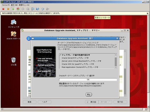Image resolution: width=150 pixels, height=112 pixels.
Task: Take a snapshot with the camera icon
Action: 23,9
